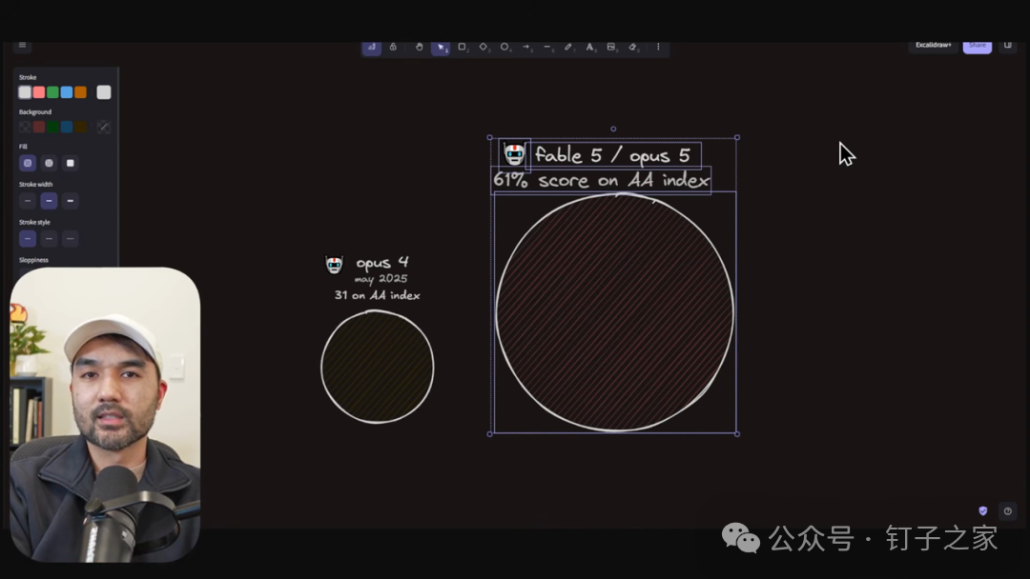Image resolution: width=1030 pixels, height=579 pixels.
Task: Click the small circle under 'opus 4'
Action: point(378,367)
